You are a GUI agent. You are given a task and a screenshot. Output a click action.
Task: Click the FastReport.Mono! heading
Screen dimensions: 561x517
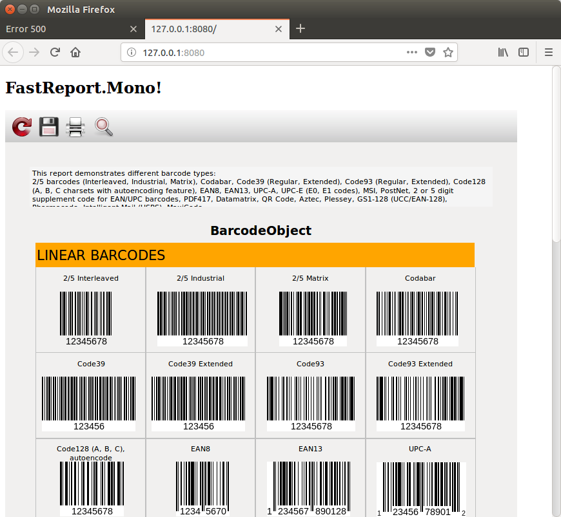click(83, 88)
